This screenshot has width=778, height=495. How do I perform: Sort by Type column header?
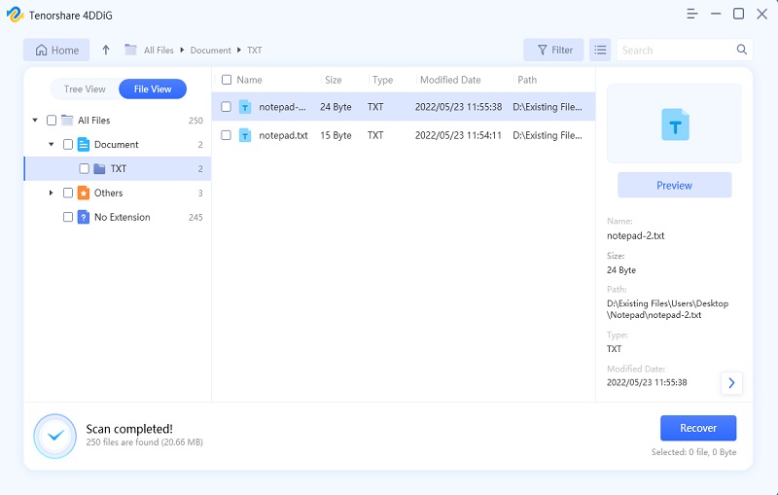tap(382, 80)
